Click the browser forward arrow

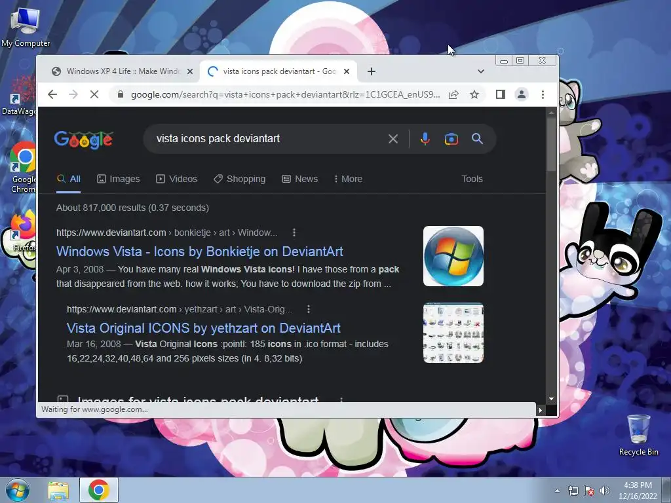(73, 94)
